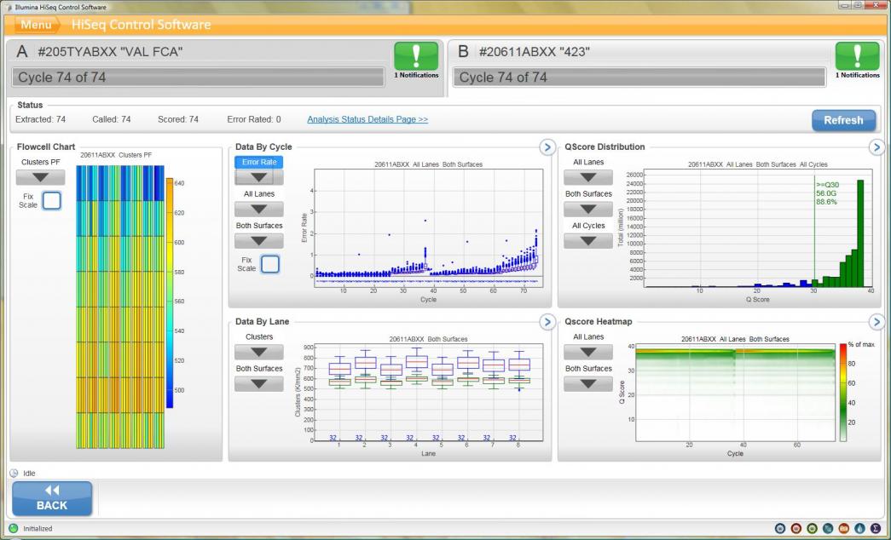Open the Error Rate metric dropdown
Screen dimensions: 891x540
tap(259, 177)
